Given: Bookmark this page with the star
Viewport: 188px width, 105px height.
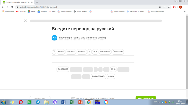Looking at the screenshot, I should coord(169,7).
